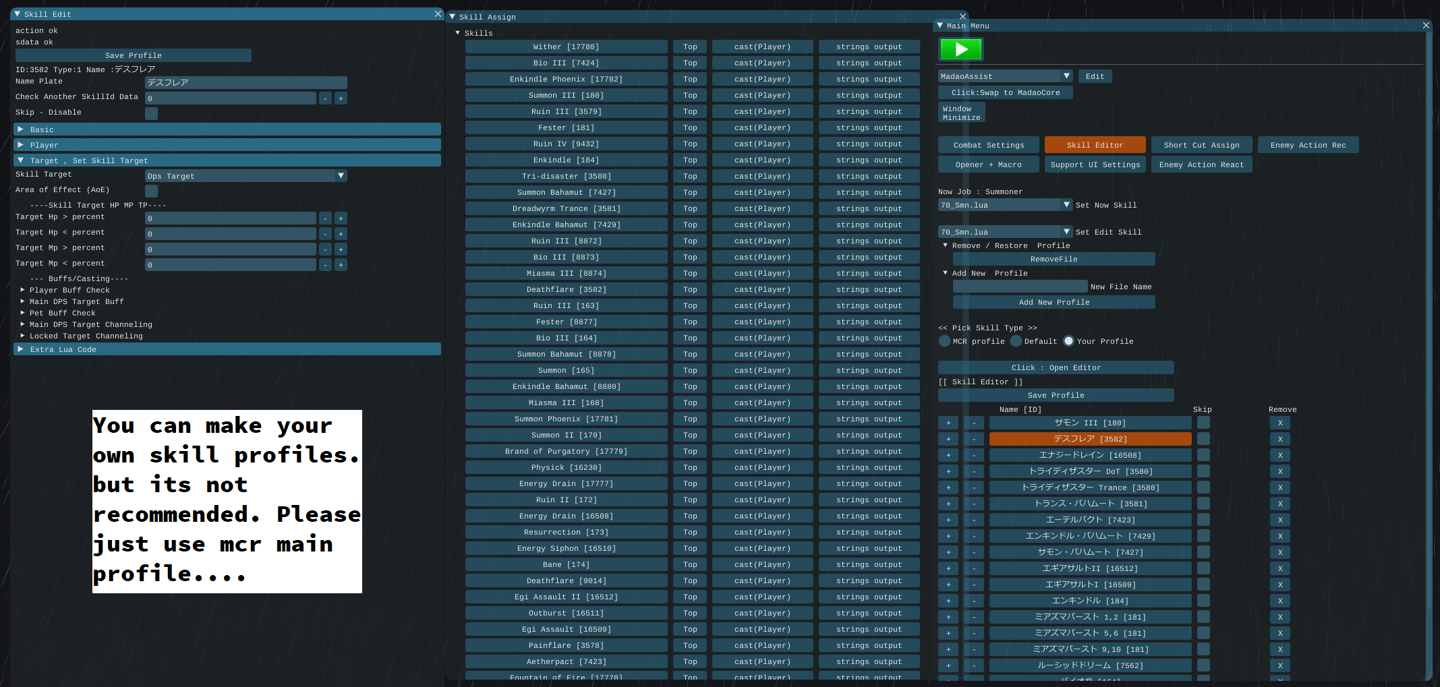Screen dimensions: 1440x687
Task: Select the MCR profile radio button
Action: click(x=945, y=341)
